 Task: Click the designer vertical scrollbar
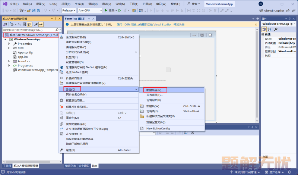click(x=257, y=75)
